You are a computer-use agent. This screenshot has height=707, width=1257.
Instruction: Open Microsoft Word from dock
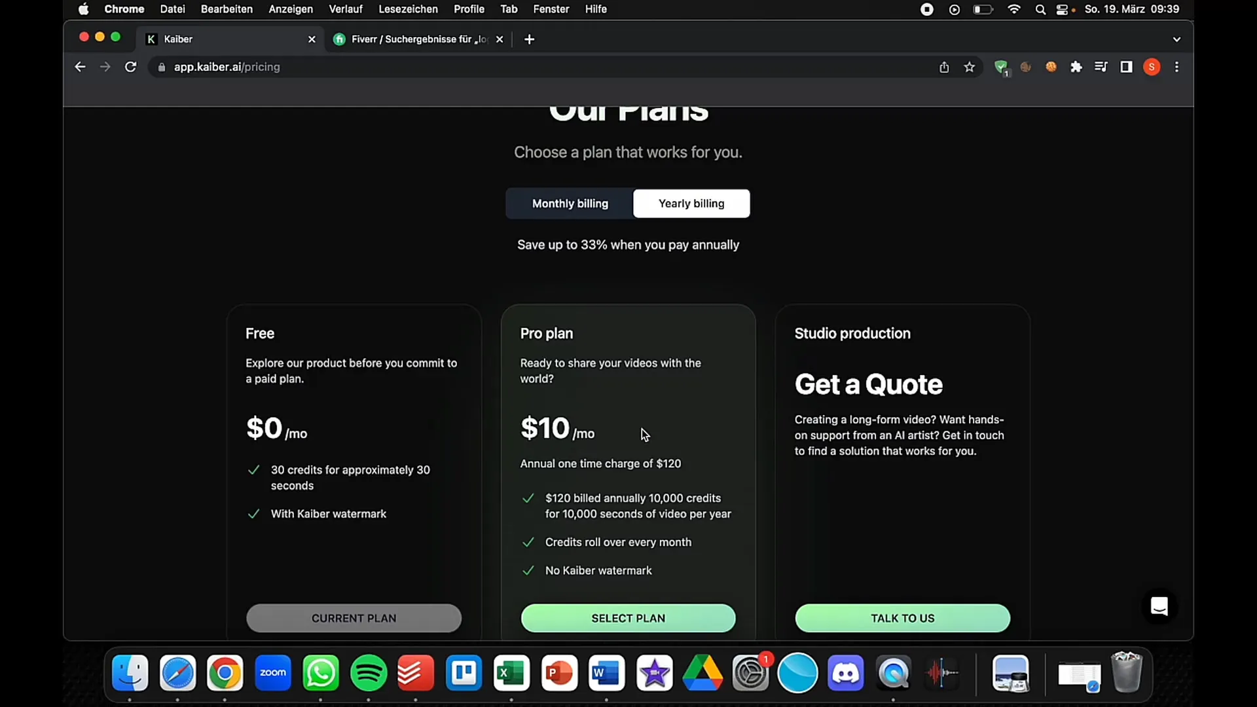click(607, 674)
